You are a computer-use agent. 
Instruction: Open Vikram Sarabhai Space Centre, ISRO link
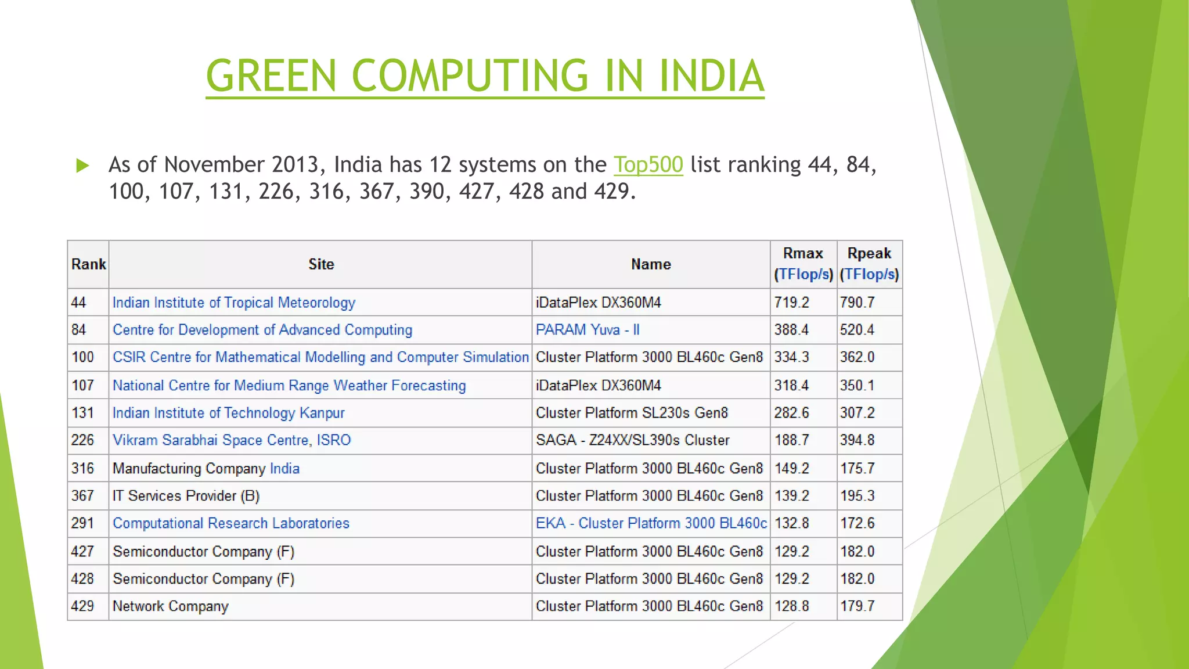tap(232, 440)
